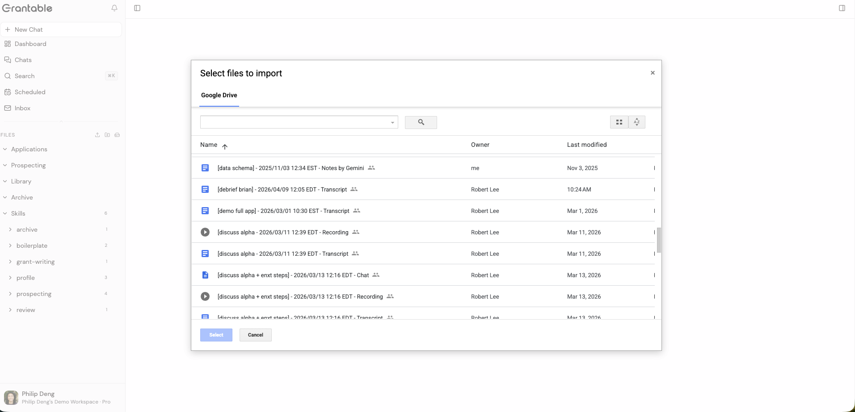The height and width of the screenshot is (412, 855).
Task: Expand the review subfolder
Action: coord(10,310)
